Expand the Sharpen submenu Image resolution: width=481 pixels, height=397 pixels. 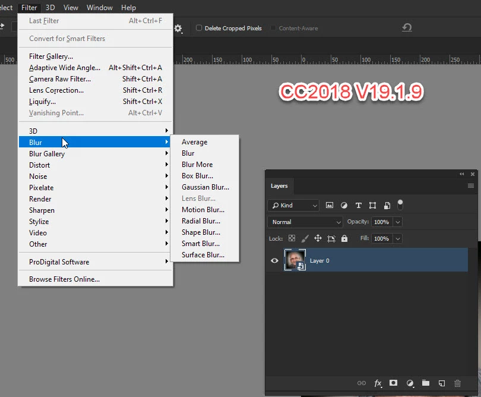tap(94, 210)
